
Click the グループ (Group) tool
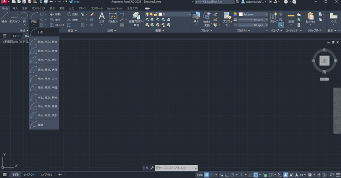[274, 18]
